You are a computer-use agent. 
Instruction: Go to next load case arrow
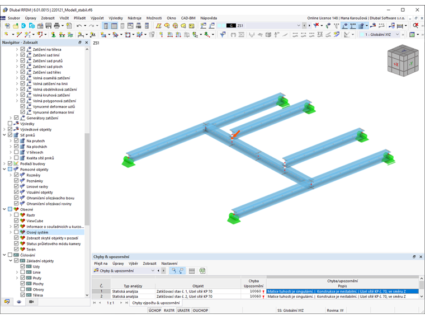click(x=309, y=26)
